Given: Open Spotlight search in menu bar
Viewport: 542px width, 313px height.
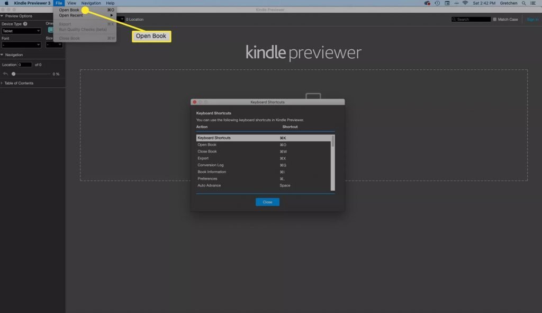Looking at the screenshot, I should point(523,3).
